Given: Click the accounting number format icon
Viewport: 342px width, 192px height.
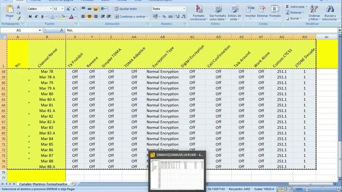Looking at the screenshot, I should 156,17.
